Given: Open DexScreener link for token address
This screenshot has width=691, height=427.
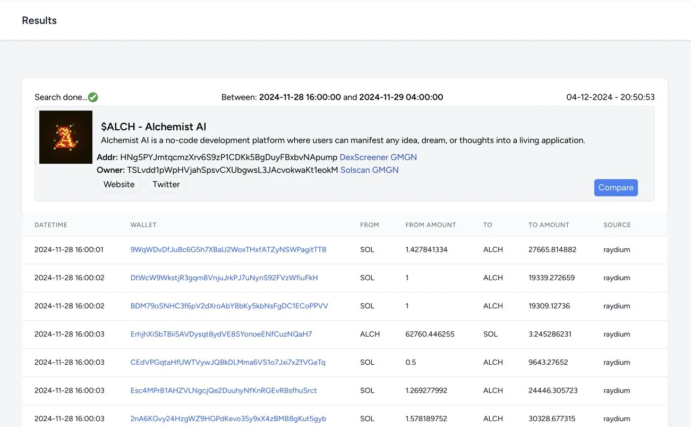Looking at the screenshot, I should click(364, 157).
